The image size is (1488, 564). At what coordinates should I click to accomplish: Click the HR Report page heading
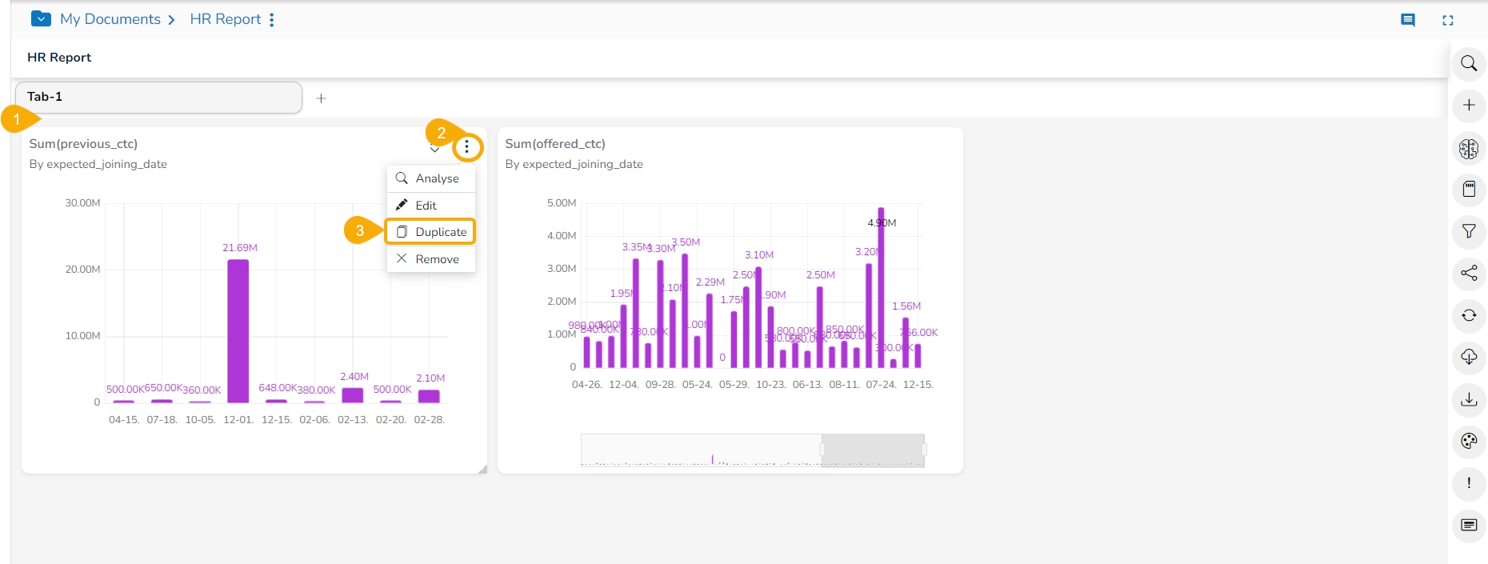coord(59,58)
